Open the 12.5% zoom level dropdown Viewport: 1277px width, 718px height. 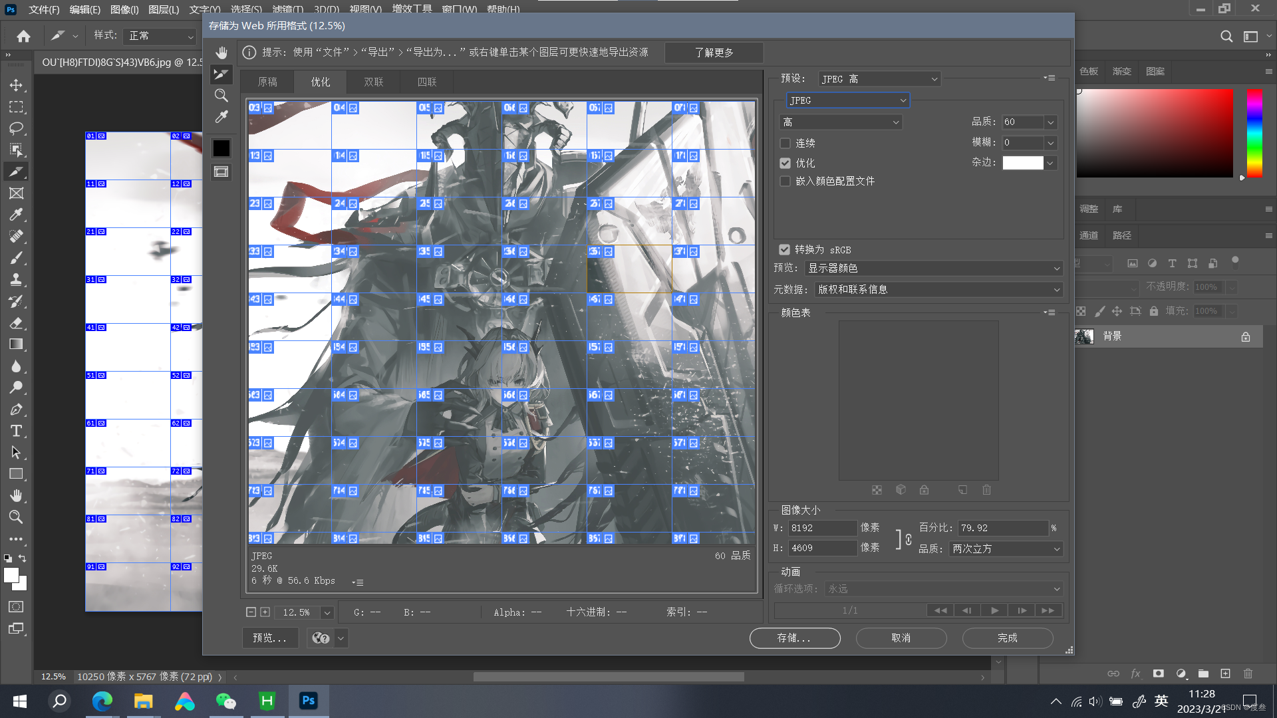coord(327,612)
